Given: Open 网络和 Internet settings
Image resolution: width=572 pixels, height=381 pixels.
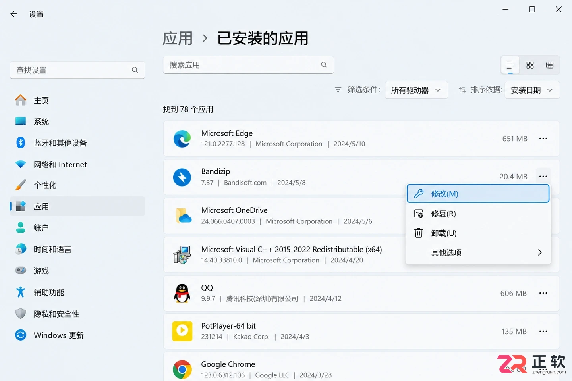Looking at the screenshot, I should tap(77, 164).
